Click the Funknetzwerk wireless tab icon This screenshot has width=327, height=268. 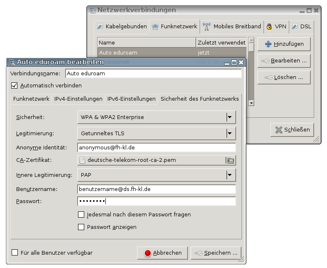[155, 27]
